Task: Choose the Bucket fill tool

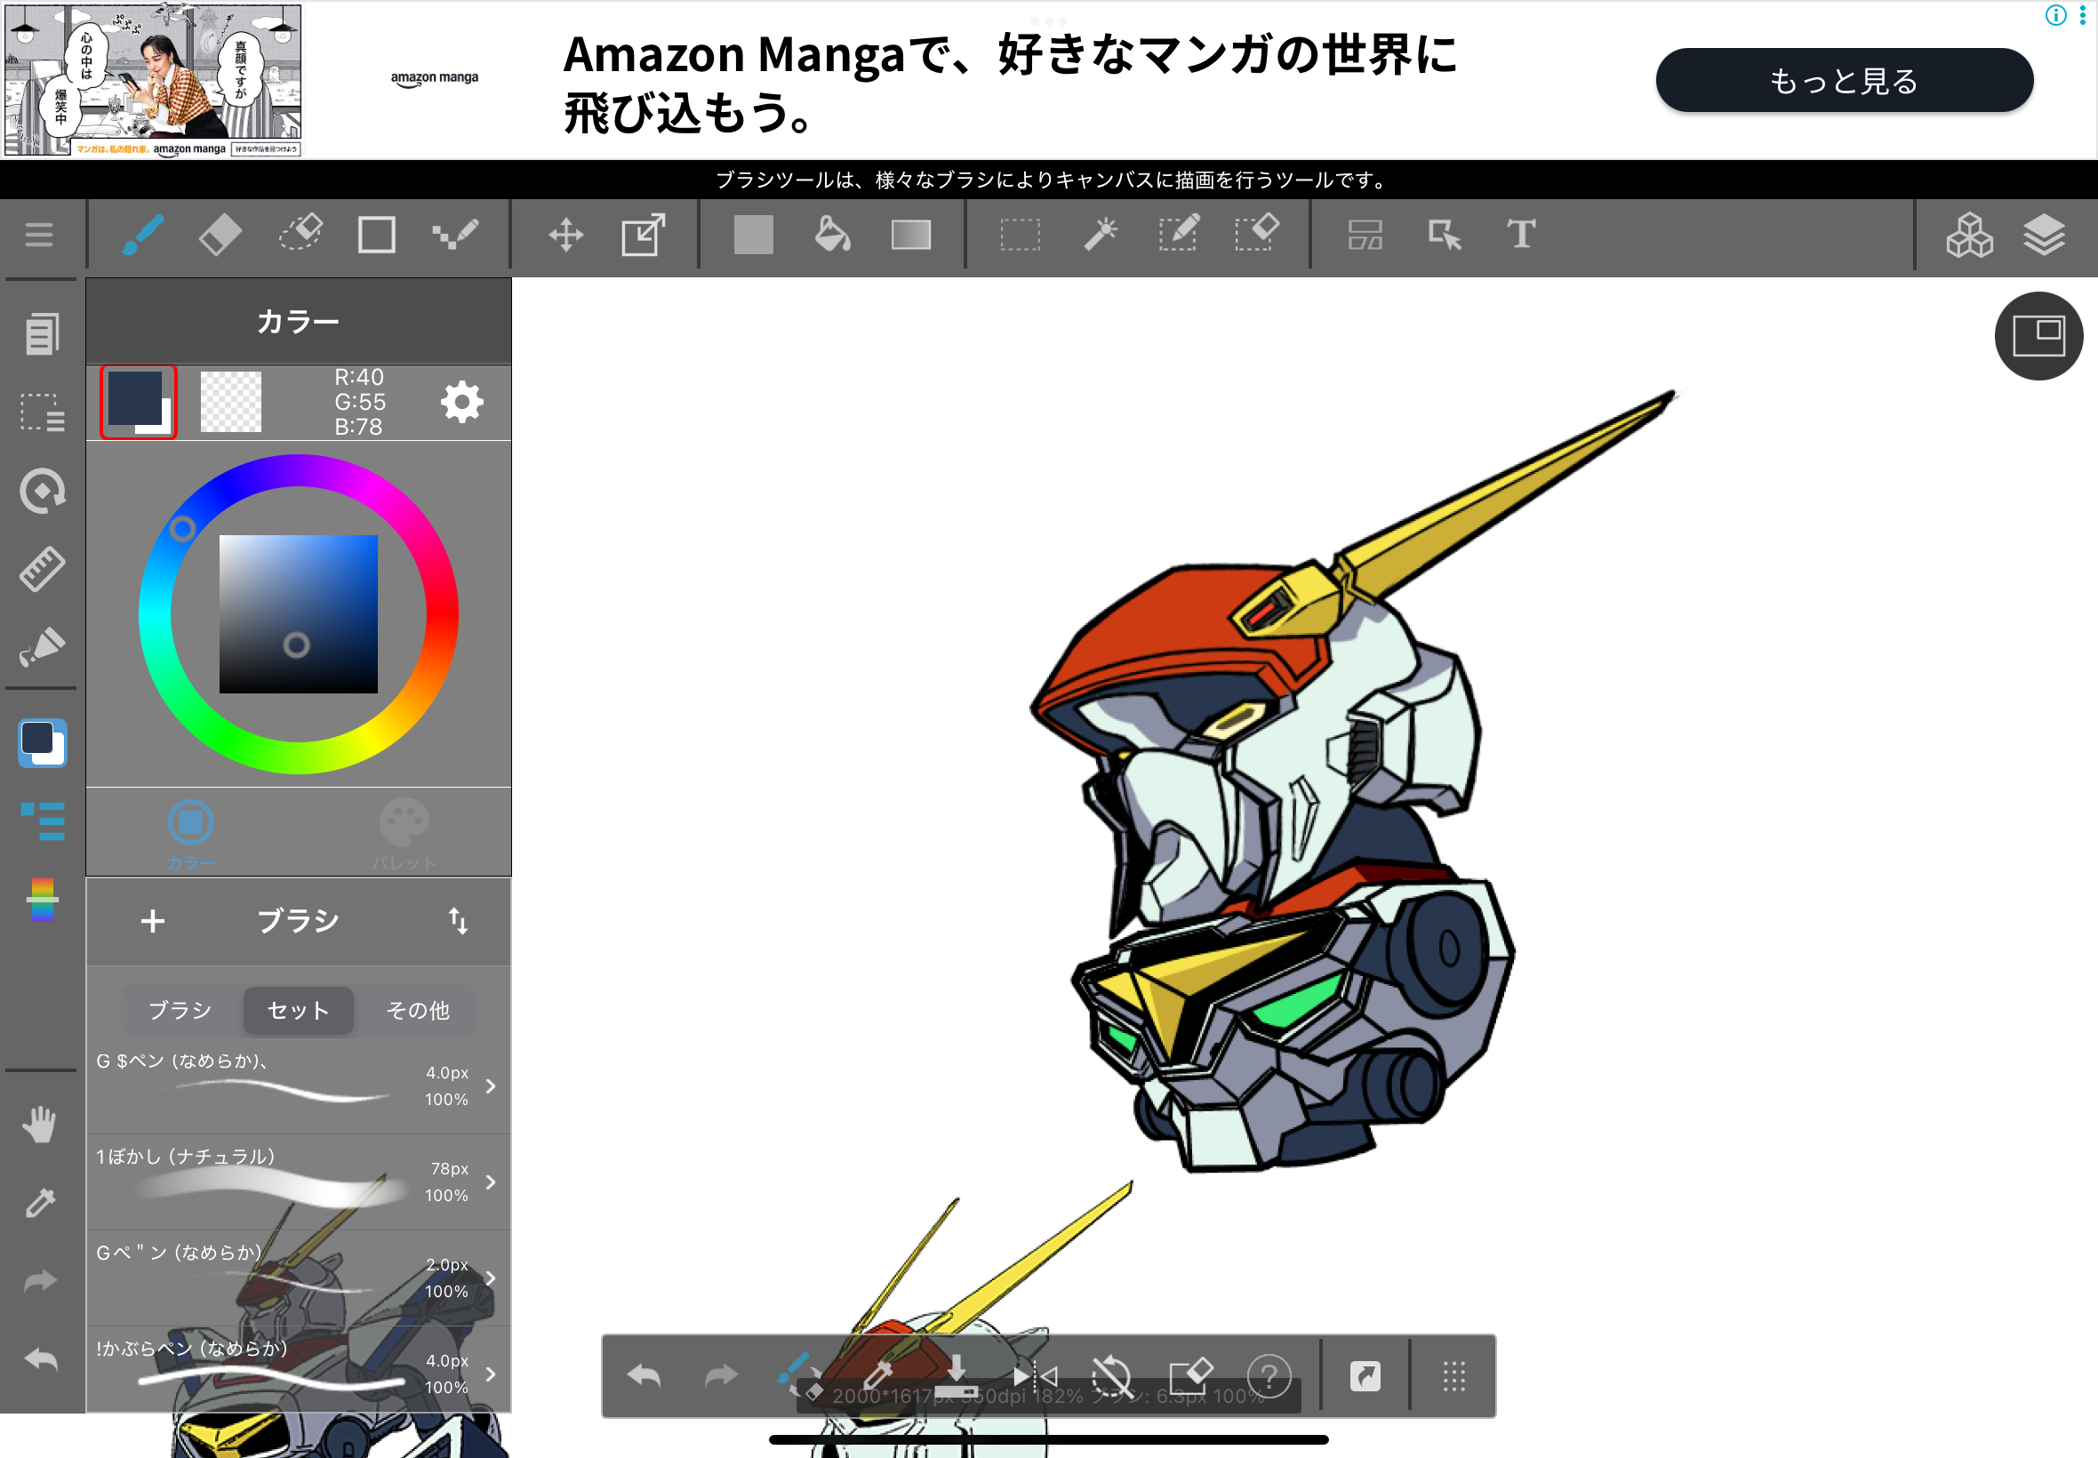Action: tap(831, 235)
